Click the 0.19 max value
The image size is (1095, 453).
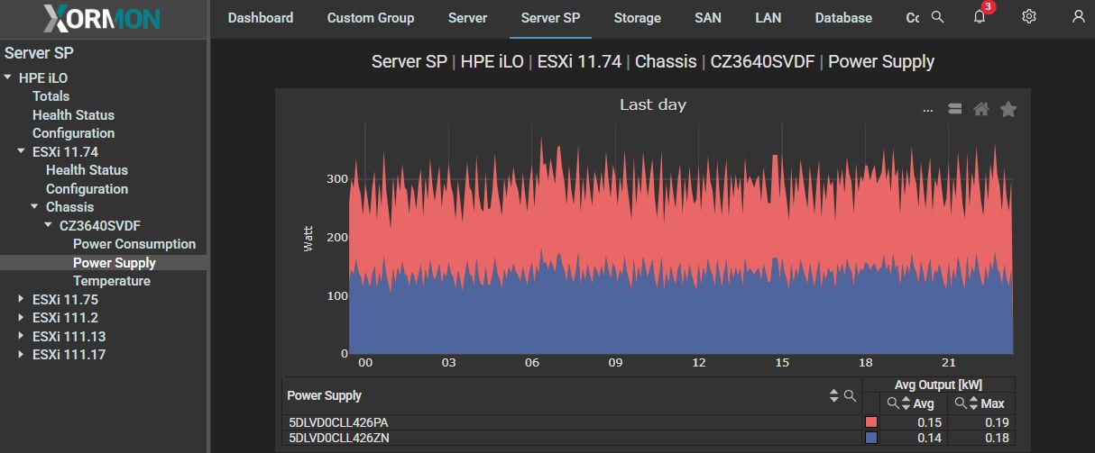click(x=996, y=422)
